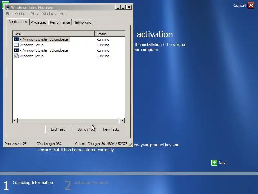Select the Applications tab
This screenshot has height=194, width=258.
[x=18, y=22]
